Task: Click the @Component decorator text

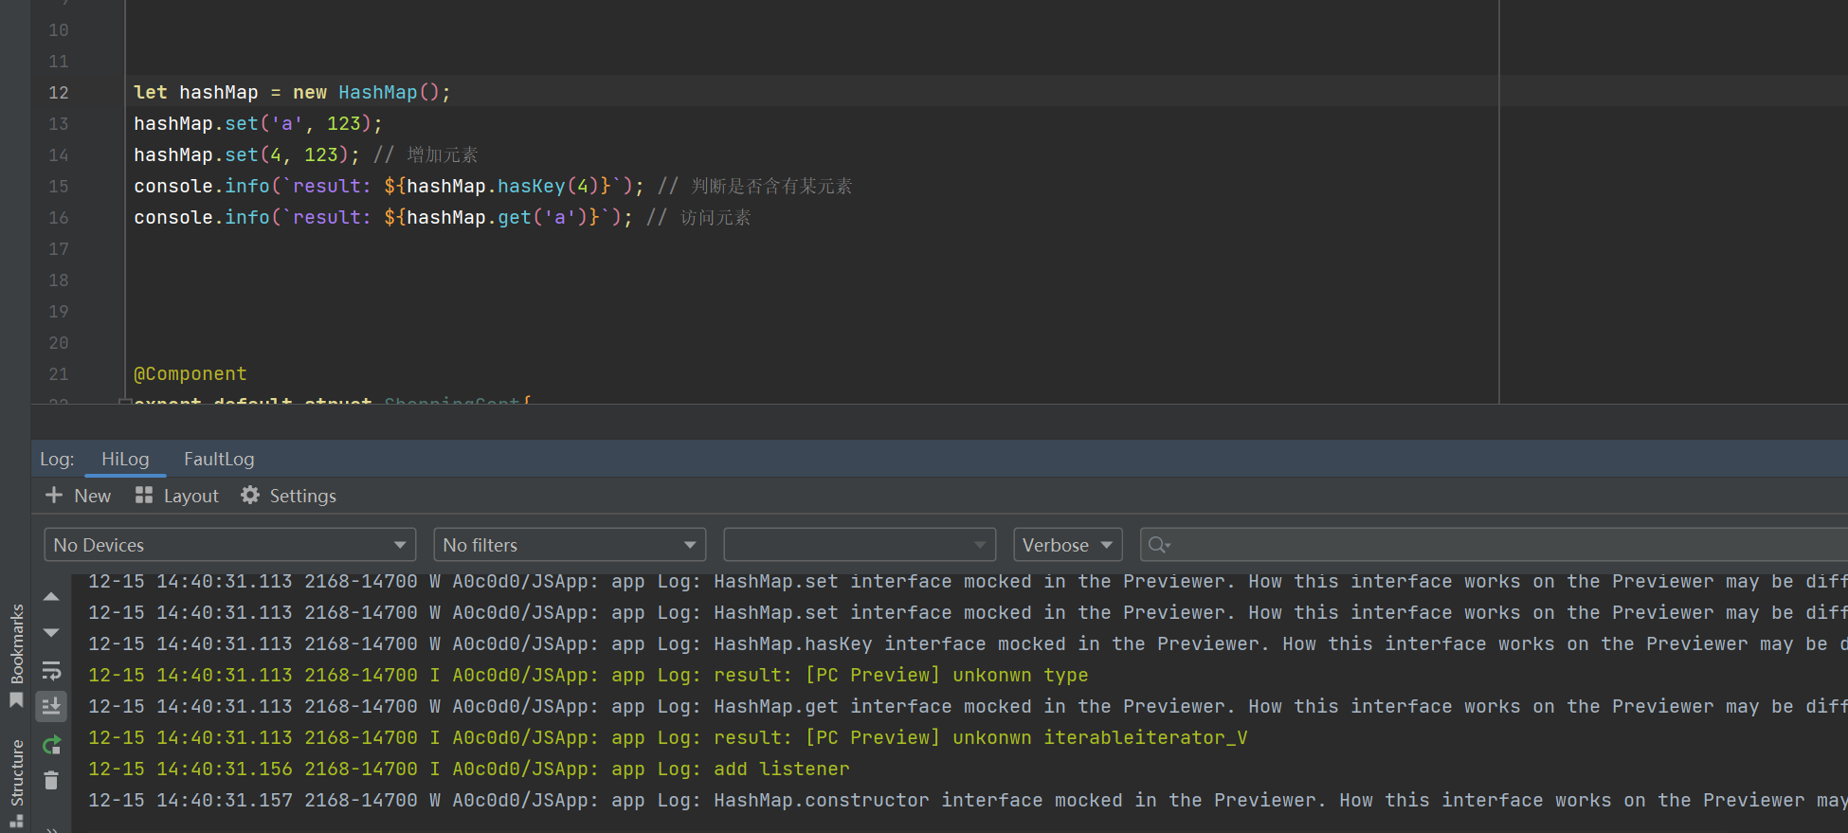Action: click(190, 374)
